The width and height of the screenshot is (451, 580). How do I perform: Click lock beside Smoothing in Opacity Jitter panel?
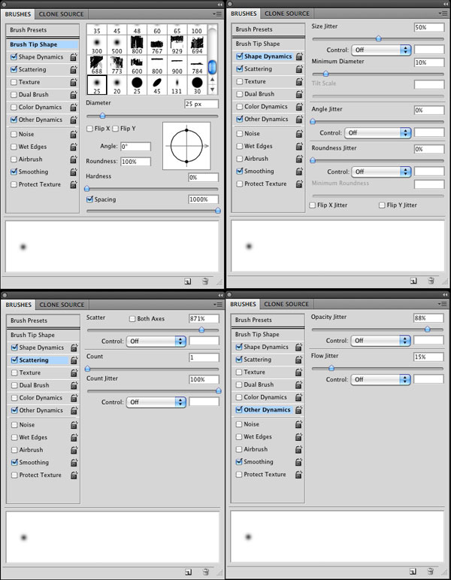click(298, 462)
